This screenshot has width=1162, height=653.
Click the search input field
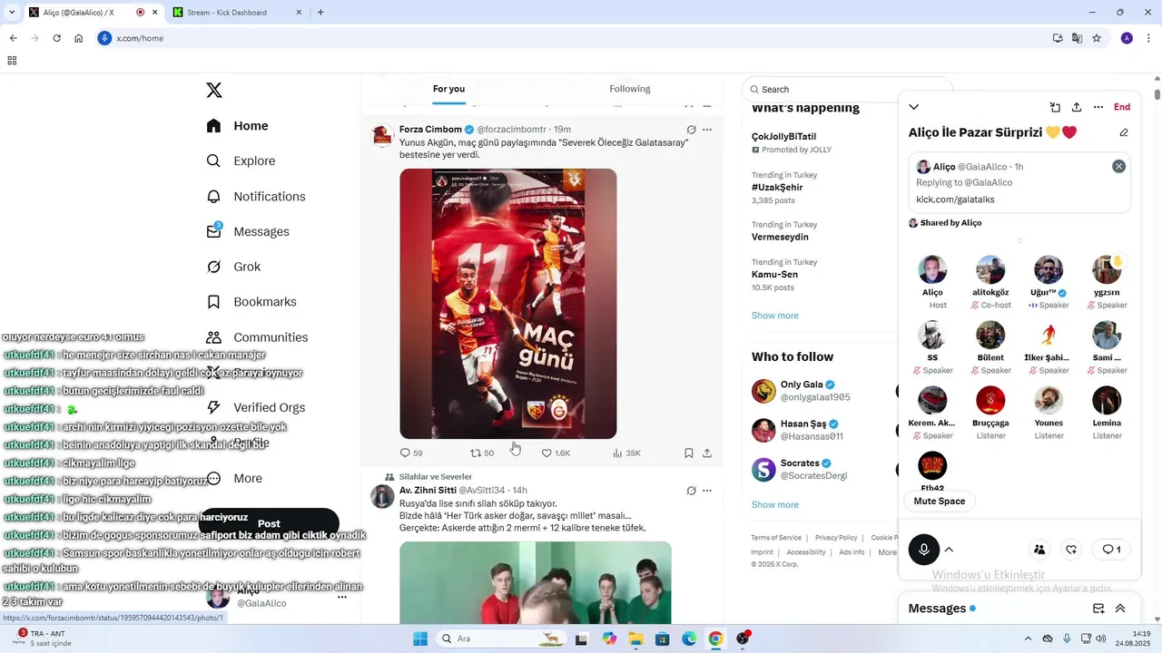point(847,89)
